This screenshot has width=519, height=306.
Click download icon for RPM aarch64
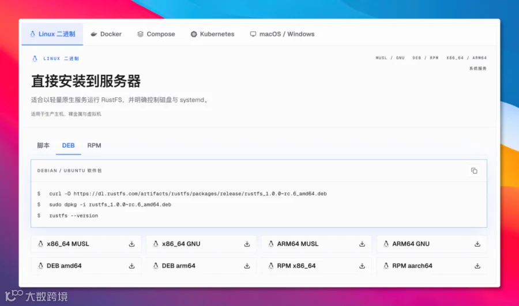click(x=477, y=266)
